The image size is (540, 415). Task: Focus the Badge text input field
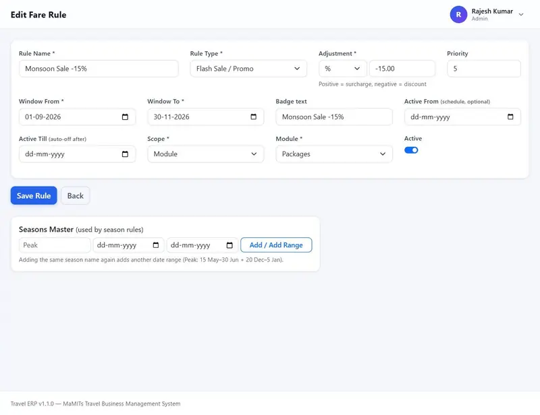(334, 117)
